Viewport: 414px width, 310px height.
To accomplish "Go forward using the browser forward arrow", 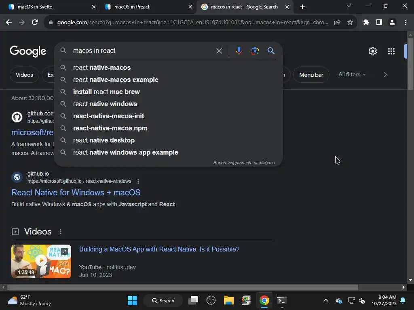I will [22, 23].
